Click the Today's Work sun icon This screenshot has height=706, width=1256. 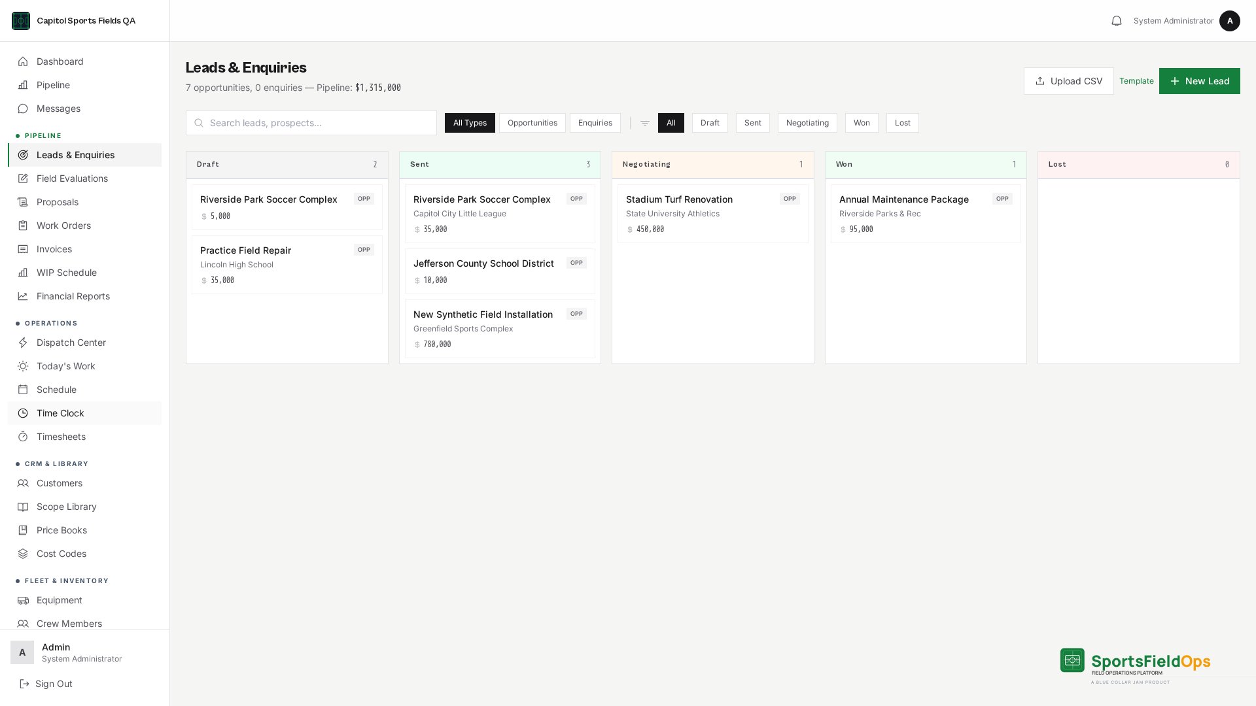click(23, 366)
